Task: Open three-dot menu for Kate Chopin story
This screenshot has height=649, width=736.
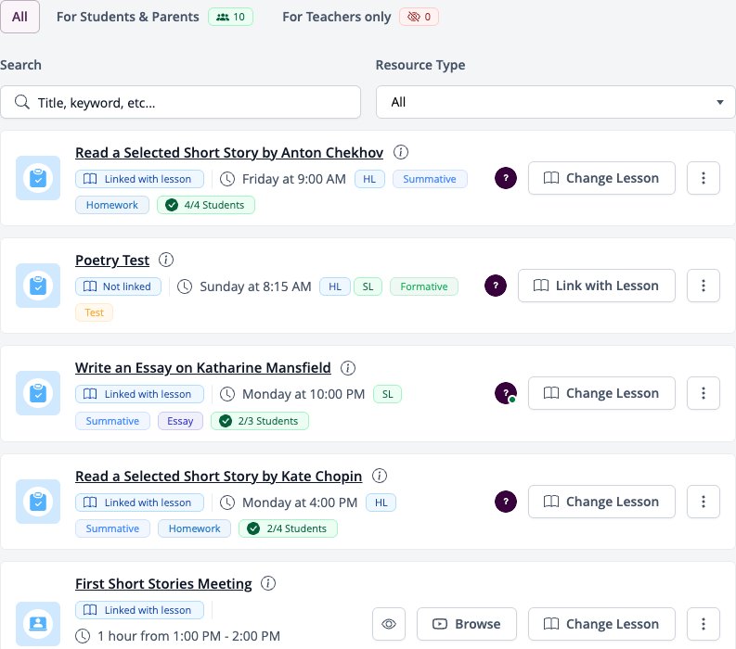Action: pos(704,502)
